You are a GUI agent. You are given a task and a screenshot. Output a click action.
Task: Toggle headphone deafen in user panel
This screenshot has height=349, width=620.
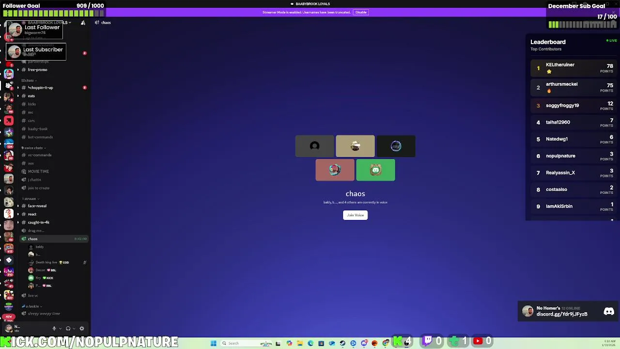pos(68,329)
